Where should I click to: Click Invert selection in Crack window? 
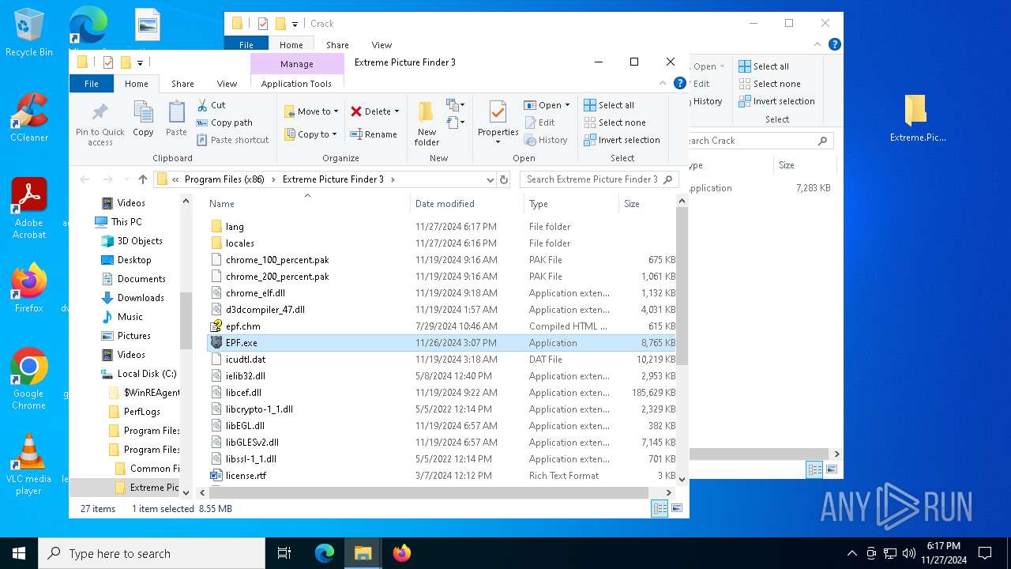[777, 101]
